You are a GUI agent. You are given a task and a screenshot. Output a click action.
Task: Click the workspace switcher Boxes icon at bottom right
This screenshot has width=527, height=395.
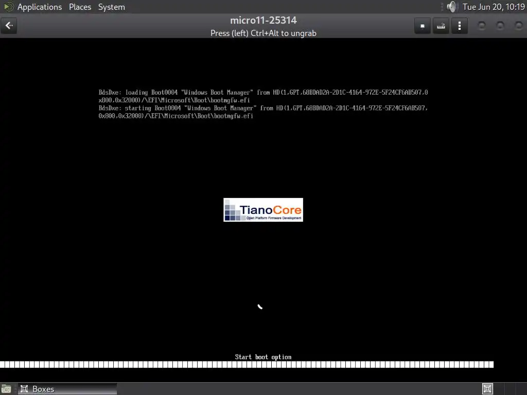pyautogui.click(x=487, y=389)
